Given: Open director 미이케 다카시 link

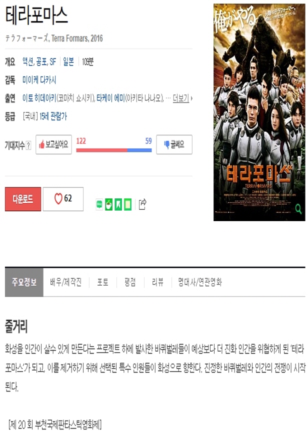Looking at the screenshot, I should (39, 80).
